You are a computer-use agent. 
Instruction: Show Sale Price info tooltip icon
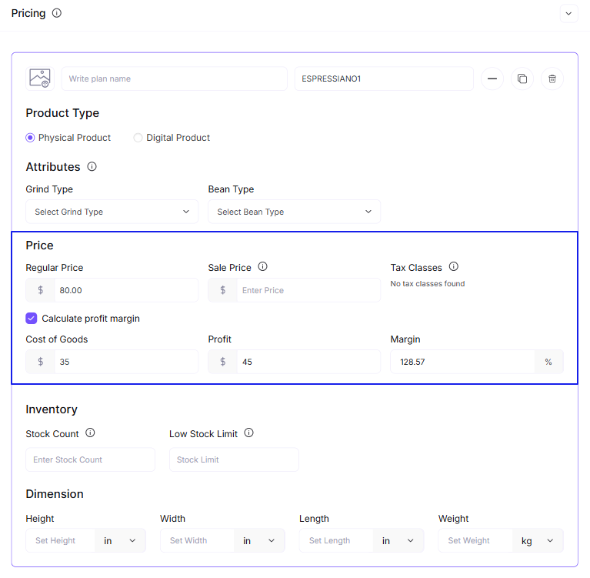[262, 266]
